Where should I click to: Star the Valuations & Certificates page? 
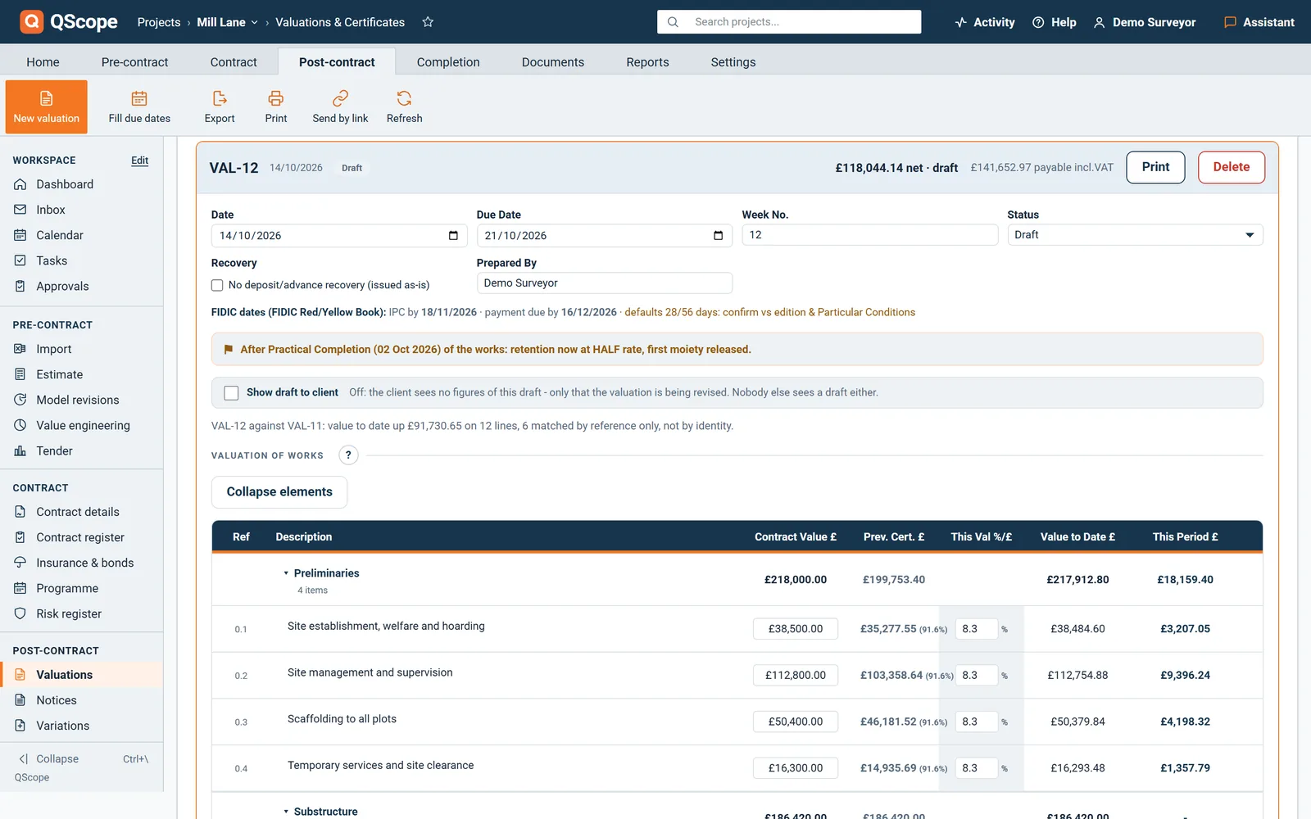428,22
